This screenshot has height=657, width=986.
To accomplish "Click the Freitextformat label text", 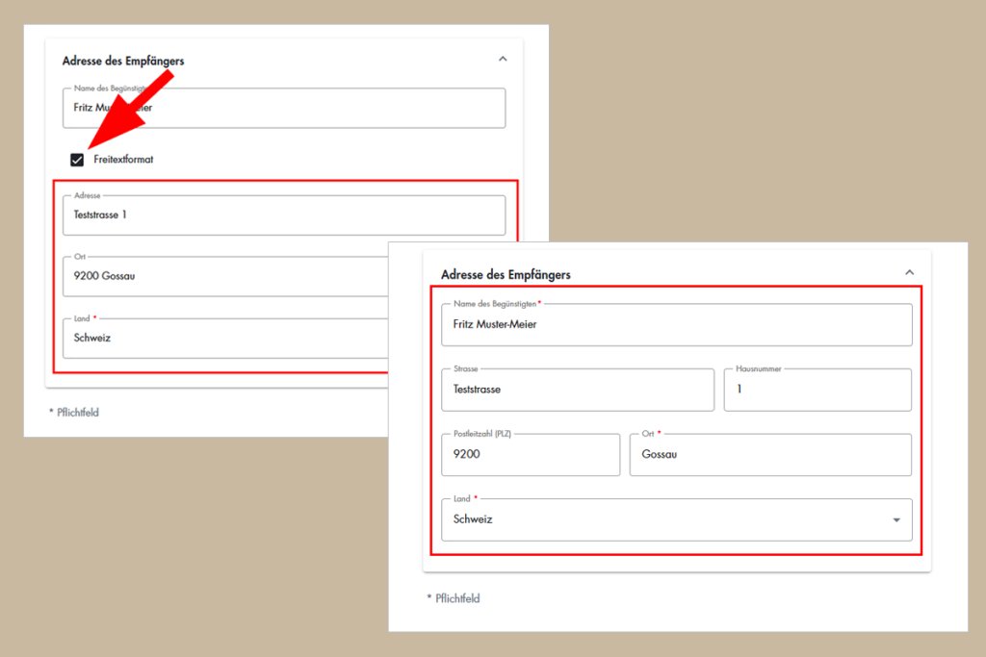I will point(123,160).
